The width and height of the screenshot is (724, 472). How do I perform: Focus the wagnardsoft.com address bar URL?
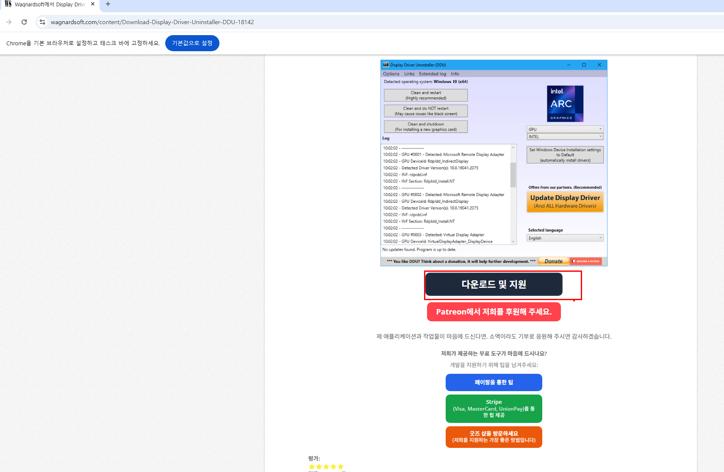pyautogui.click(x=152, y=22)
